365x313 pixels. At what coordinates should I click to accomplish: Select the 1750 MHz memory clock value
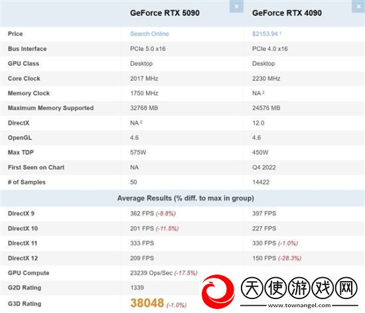point(144,94)
